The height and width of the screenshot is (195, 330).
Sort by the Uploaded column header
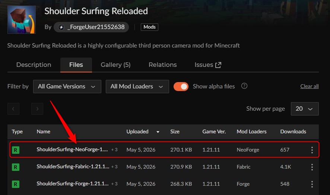[x=137, y=131]
